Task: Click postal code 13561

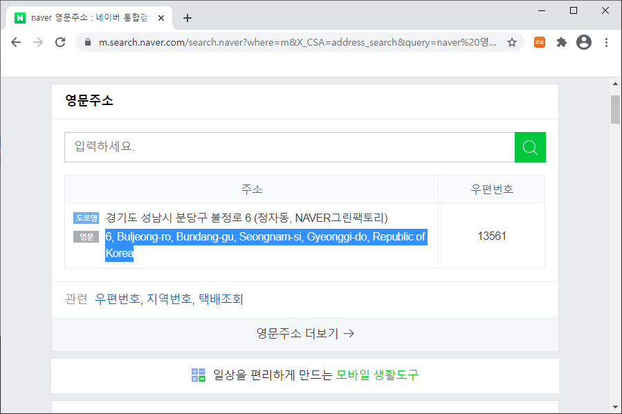Action: (492, 236)
